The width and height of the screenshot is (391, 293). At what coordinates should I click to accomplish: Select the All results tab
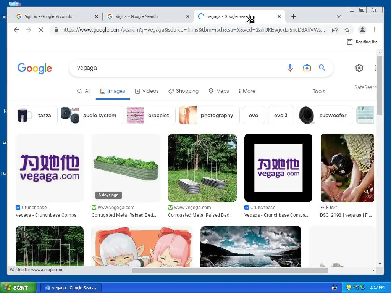(84, 91)
